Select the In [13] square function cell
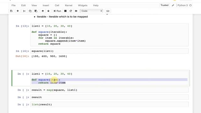Viewport: 201px width, 113px height. (x=109, y=35)
